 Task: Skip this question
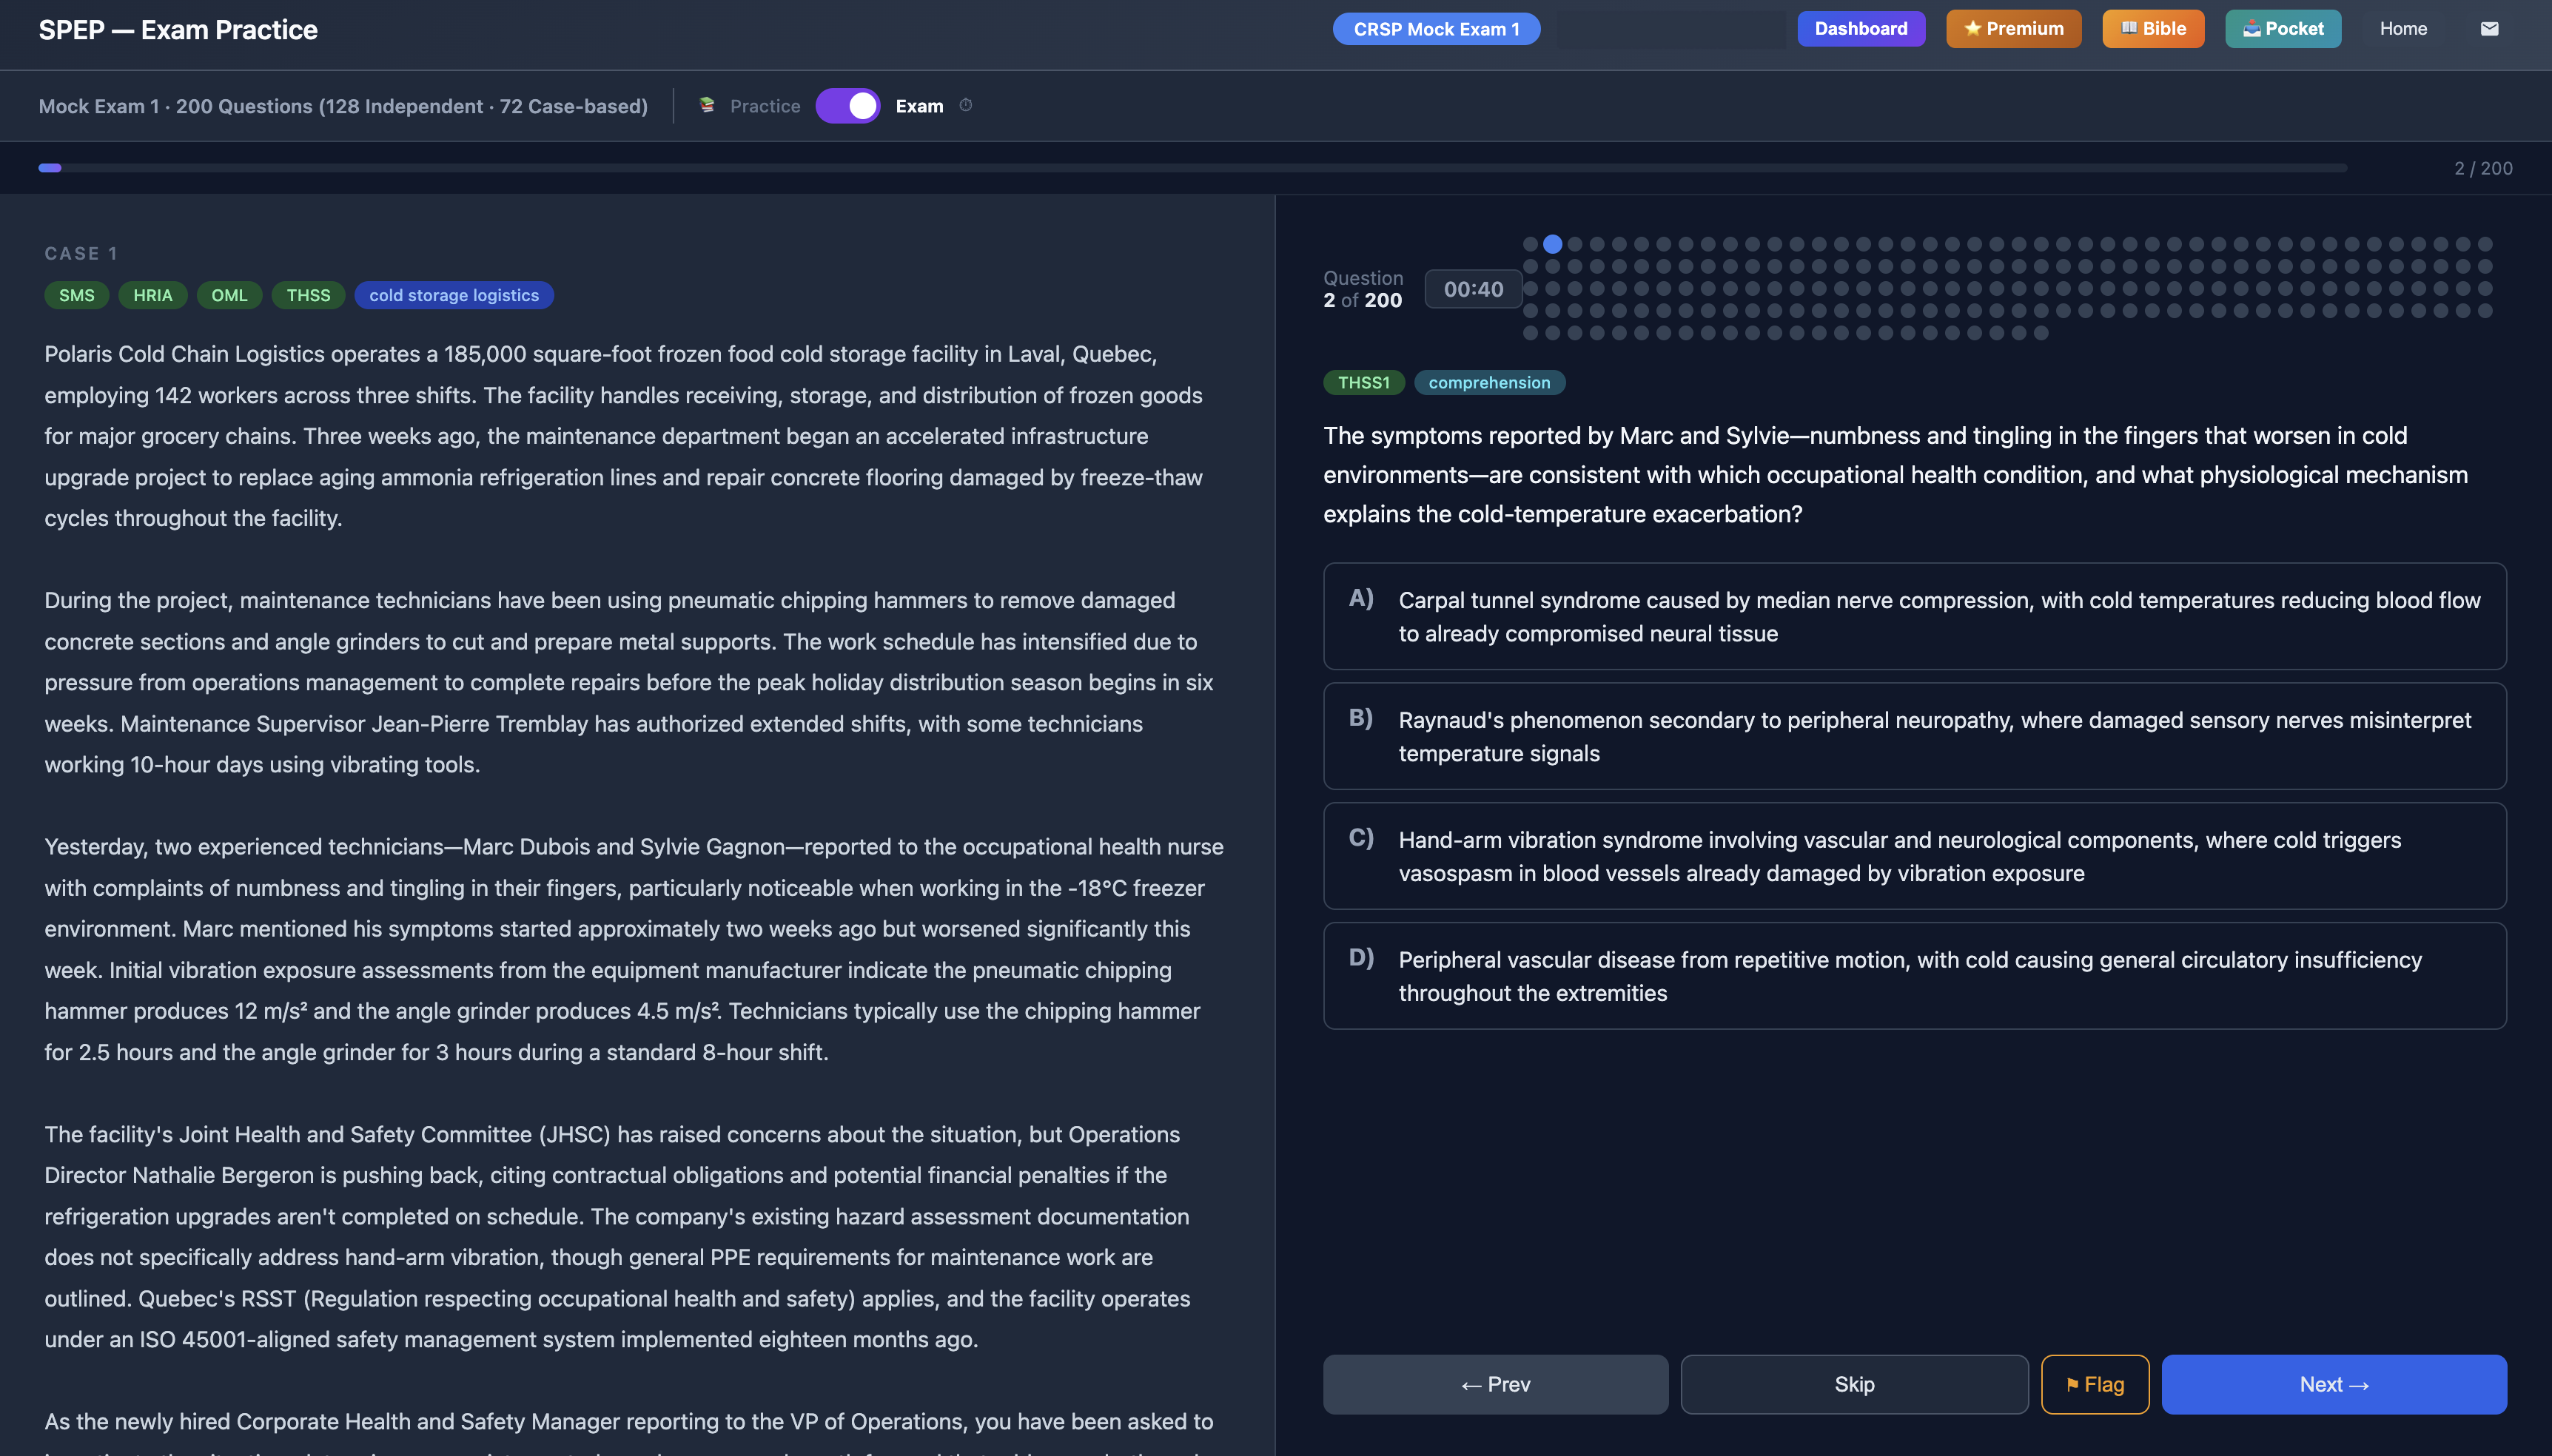coord(1855,1385)
